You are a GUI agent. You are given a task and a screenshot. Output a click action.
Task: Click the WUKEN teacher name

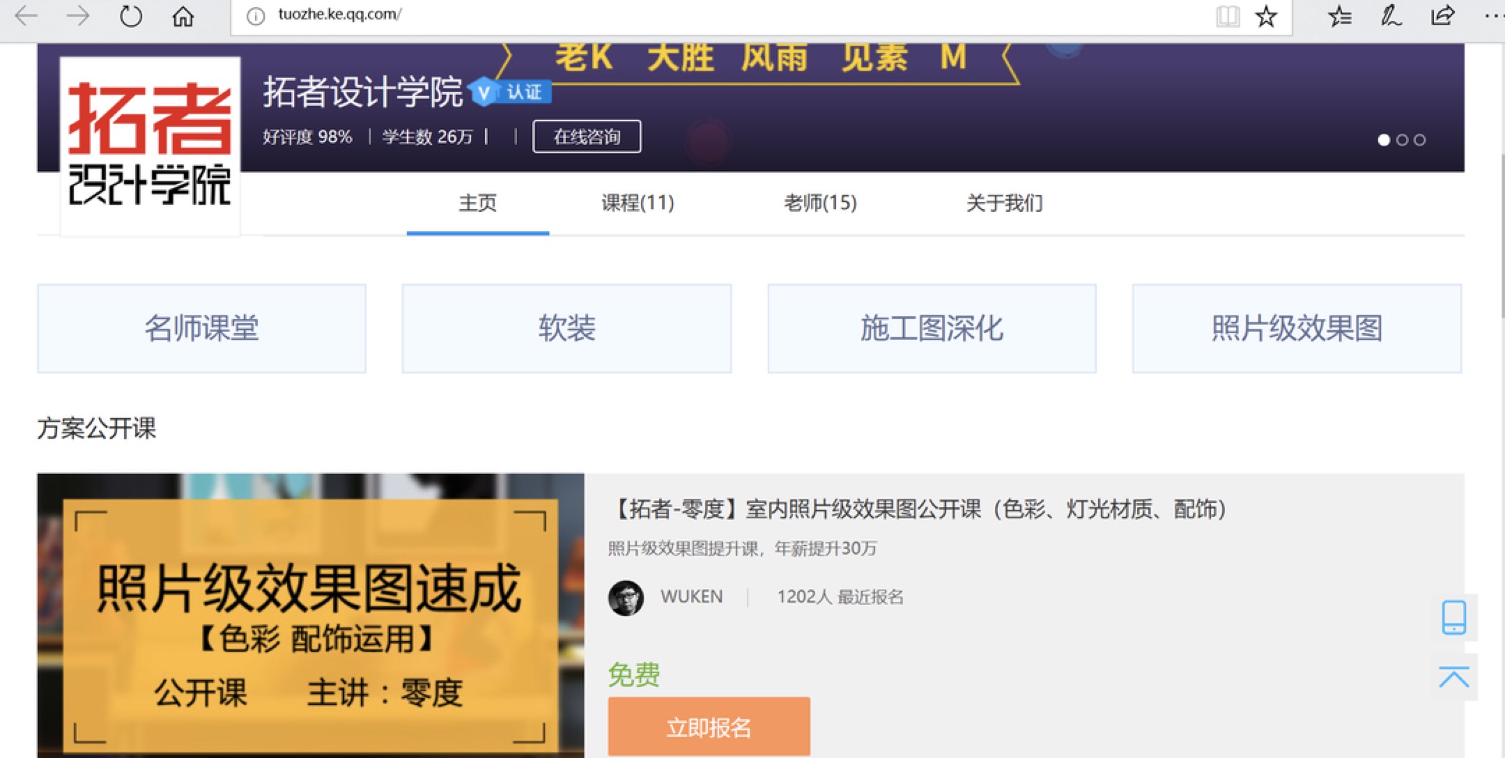point(692,597)
